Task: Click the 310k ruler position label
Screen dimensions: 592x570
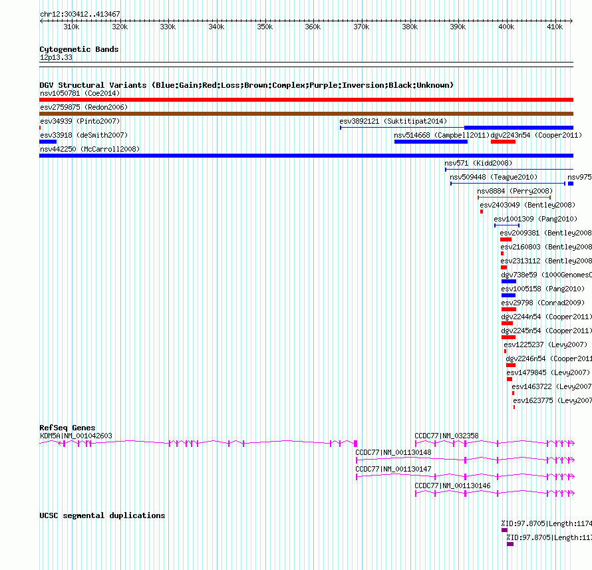Action: point(71,27)
